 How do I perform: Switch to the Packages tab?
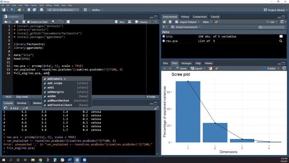186,63
